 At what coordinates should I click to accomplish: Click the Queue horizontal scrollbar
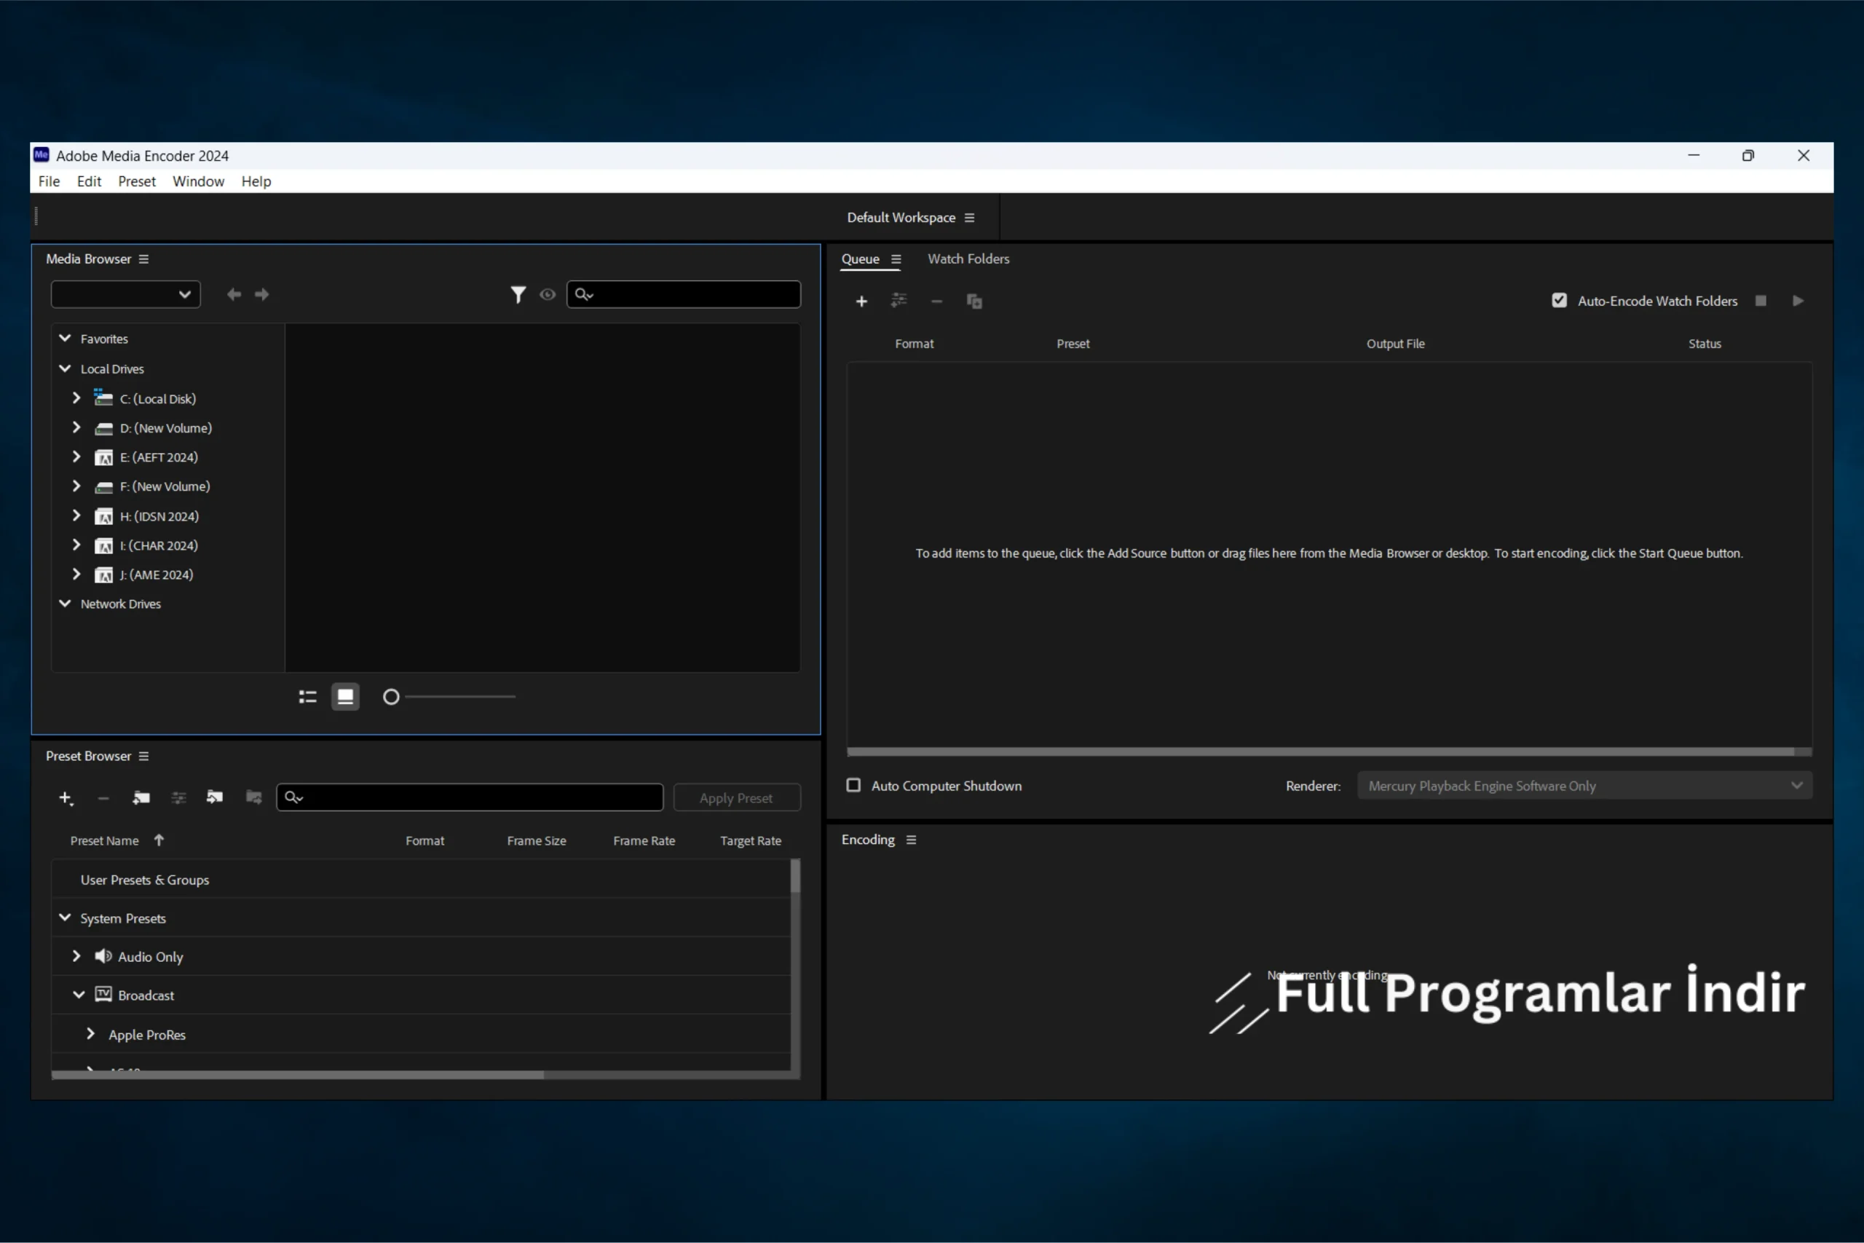pos(1320,751)
